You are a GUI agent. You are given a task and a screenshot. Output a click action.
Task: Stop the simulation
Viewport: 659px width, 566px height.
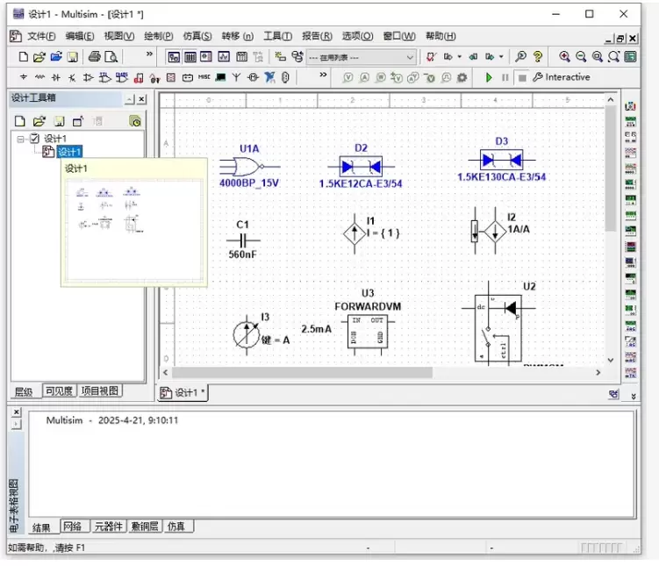(522, 78)
